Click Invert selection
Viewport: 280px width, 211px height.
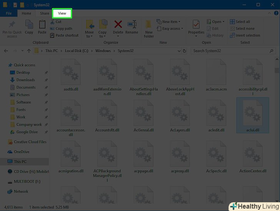tap(245, 35)
